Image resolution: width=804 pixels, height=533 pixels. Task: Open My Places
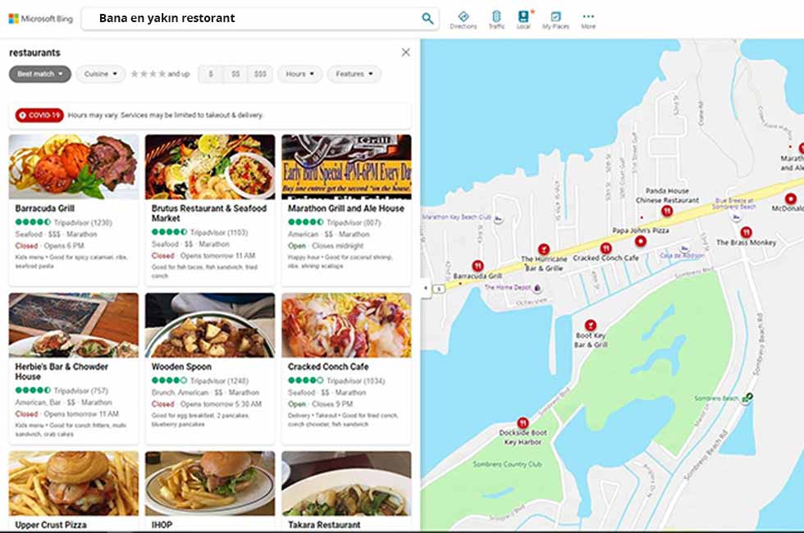tap(555, 20)
